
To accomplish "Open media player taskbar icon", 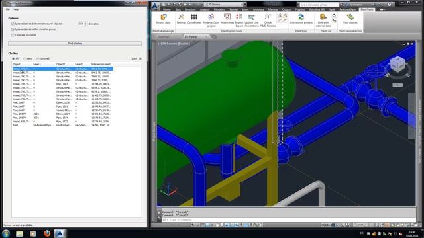I will [x=33, y=233].
